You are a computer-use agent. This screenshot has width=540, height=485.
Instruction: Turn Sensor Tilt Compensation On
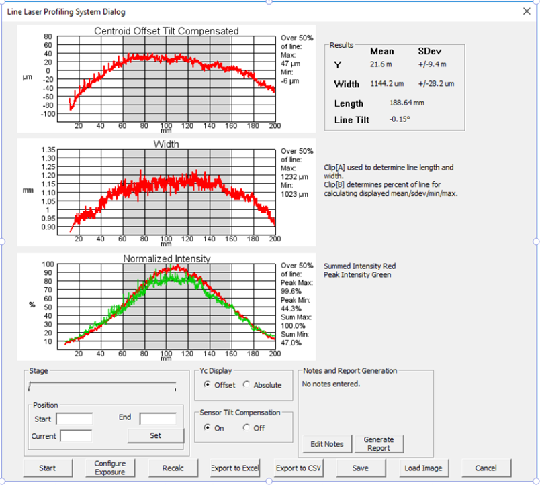point(208,428)
